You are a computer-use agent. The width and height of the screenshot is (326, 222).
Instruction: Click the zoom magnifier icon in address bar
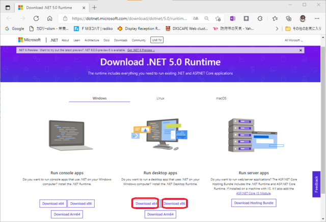pos(206,18)
